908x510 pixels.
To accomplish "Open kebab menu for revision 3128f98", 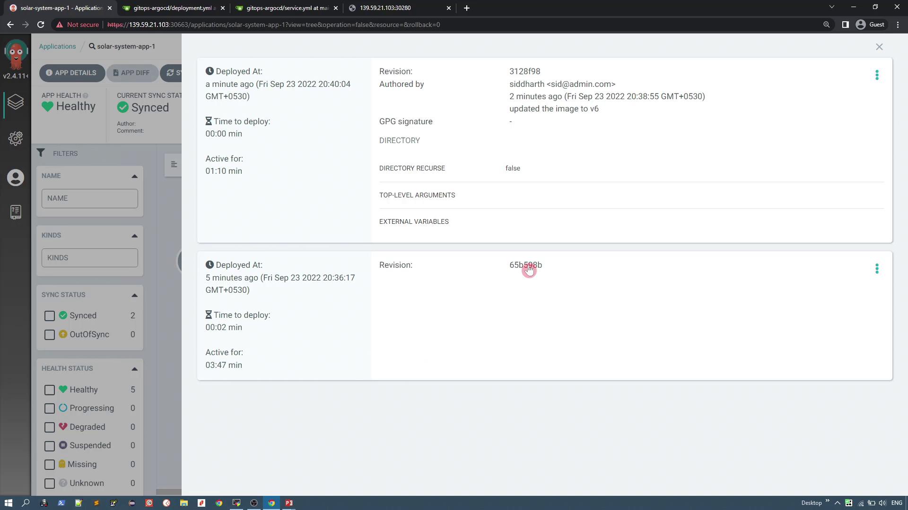I will click(x=877, y=75).
